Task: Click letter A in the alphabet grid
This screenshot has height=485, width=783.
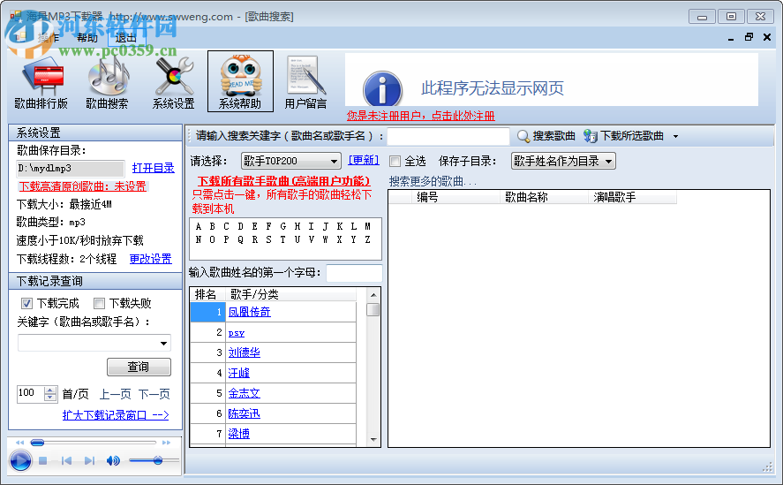Action: [199, 226]
